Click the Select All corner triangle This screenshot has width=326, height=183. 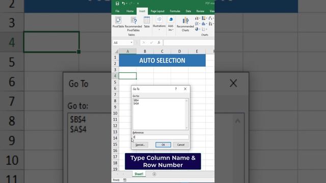tap(116, 51)
